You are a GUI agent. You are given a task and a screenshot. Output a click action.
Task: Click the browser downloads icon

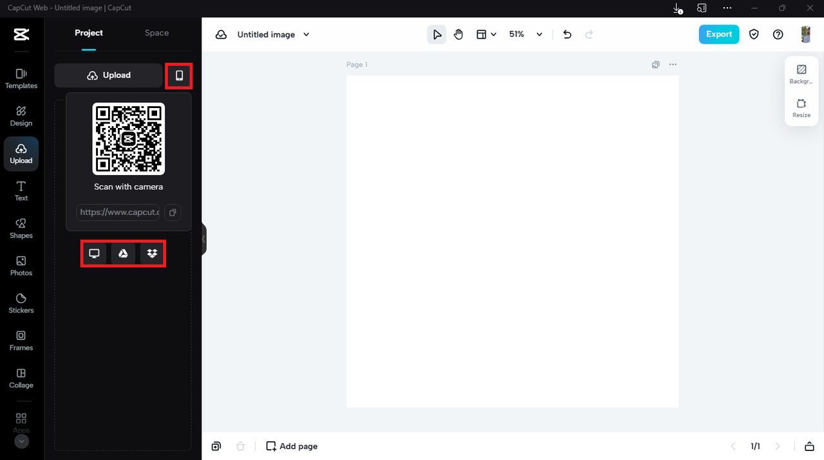pos(678,8)
